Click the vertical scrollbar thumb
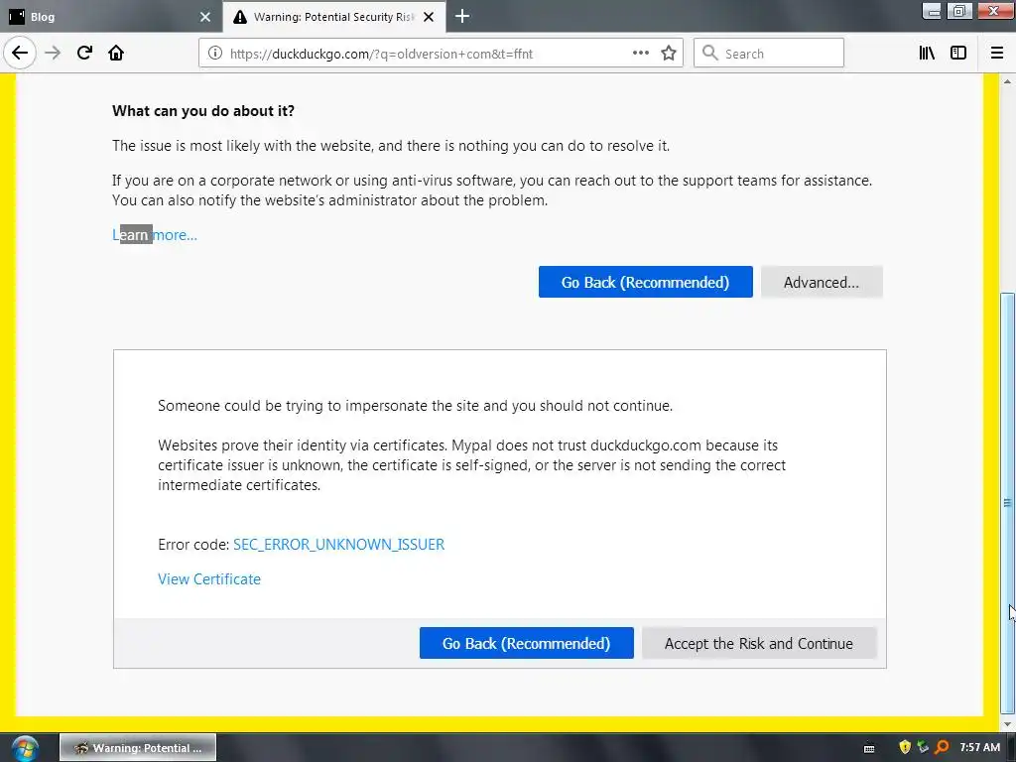 [1007, 502]
